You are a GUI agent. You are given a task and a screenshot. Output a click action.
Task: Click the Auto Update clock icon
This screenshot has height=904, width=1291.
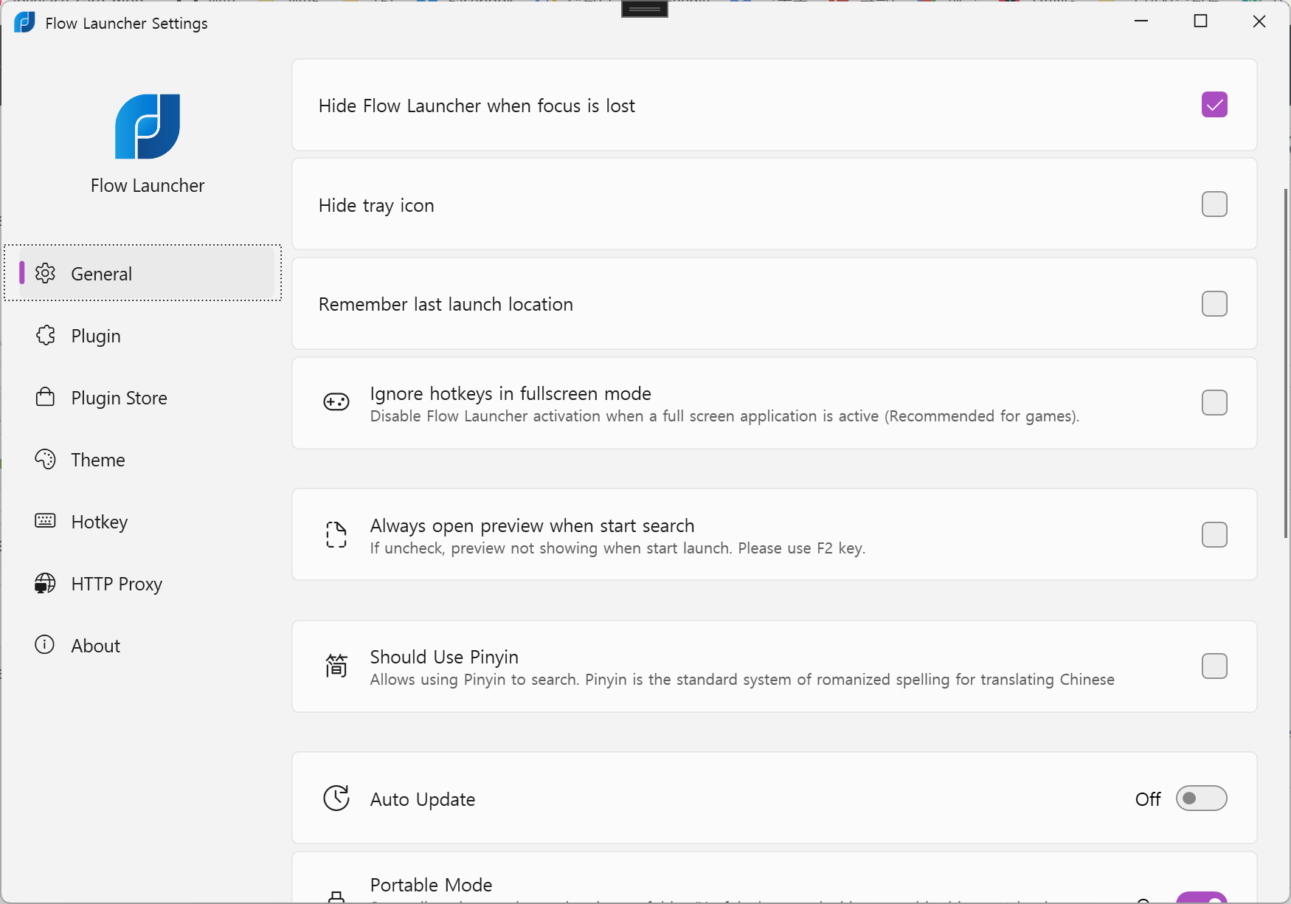pos(336,798)
